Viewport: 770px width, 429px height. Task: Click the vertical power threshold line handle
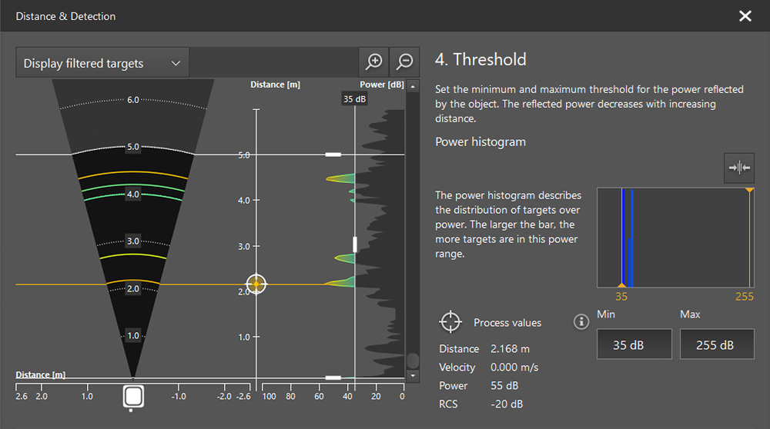click(355, 244)
